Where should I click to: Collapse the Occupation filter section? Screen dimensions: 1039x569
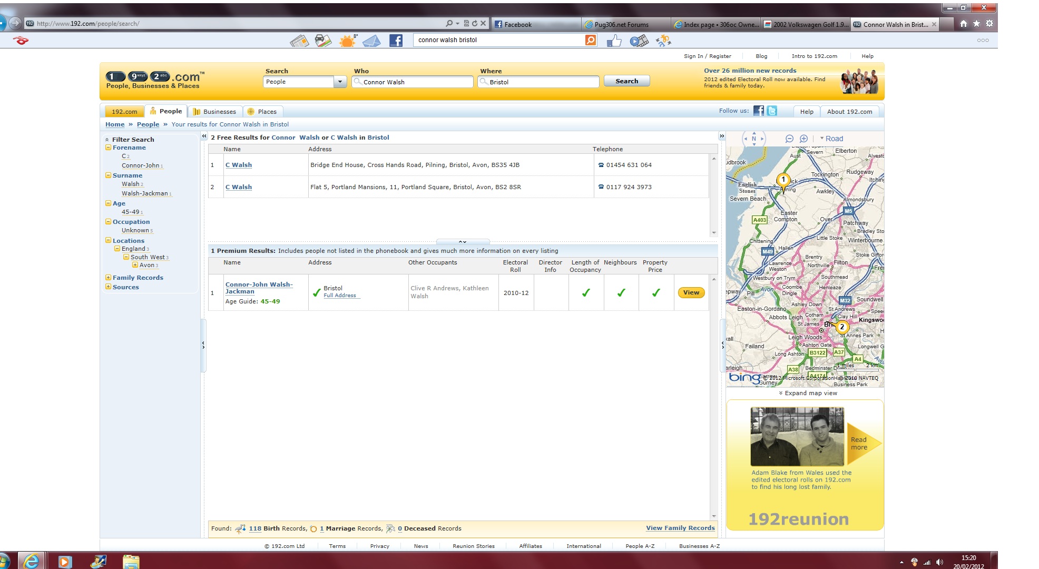108,222
